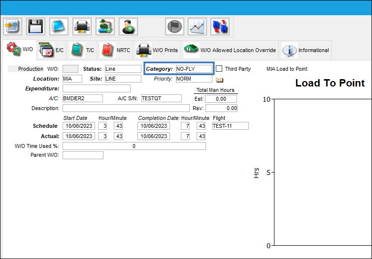Viewport: 372px width, 259px height.
Task: Click the printer toolbar icon
Action: pos(82,26)
